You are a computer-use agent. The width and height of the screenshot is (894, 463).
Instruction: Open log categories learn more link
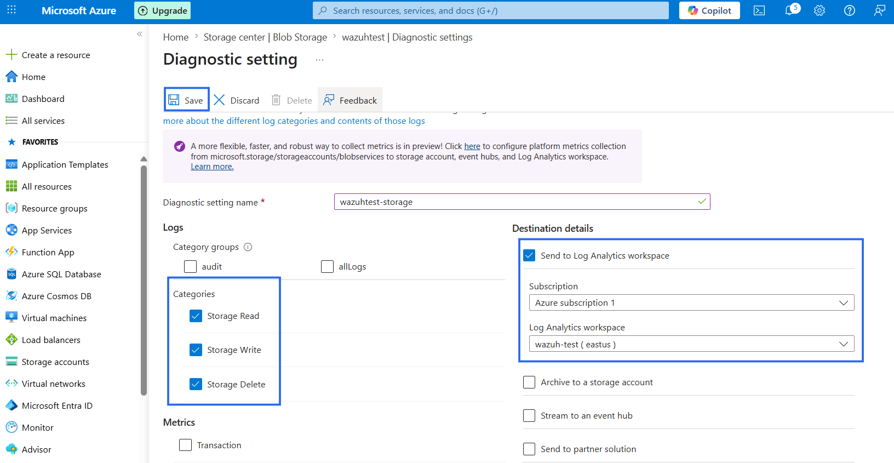click(x=294, y=121)
